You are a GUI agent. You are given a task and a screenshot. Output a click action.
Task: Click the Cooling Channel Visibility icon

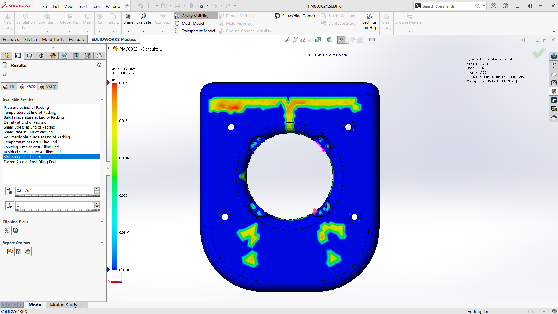pyautogui.click(x=222, y=31)
